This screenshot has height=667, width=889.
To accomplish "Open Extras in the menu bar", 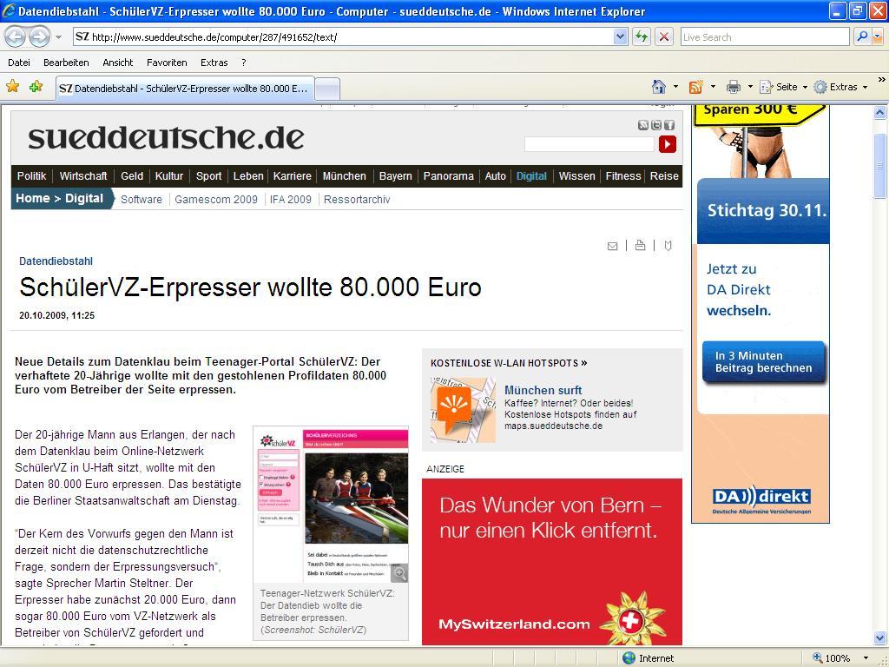I will click(x=214, y=63).
